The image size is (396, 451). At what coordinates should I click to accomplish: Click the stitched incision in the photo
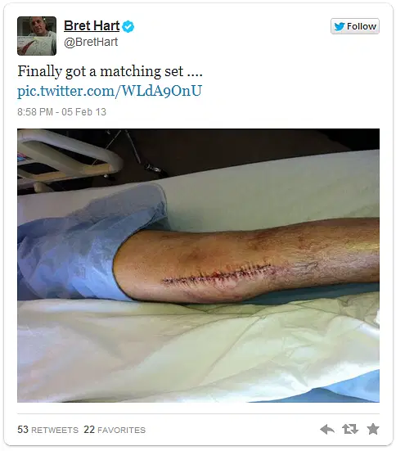pyautogui.click(x=216, y=275)
